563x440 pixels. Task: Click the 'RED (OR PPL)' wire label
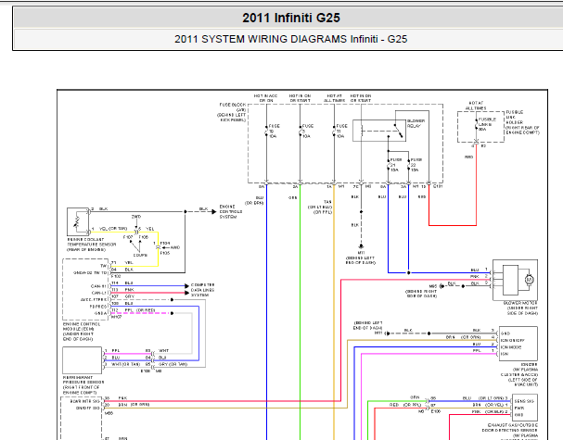(405, 405)
